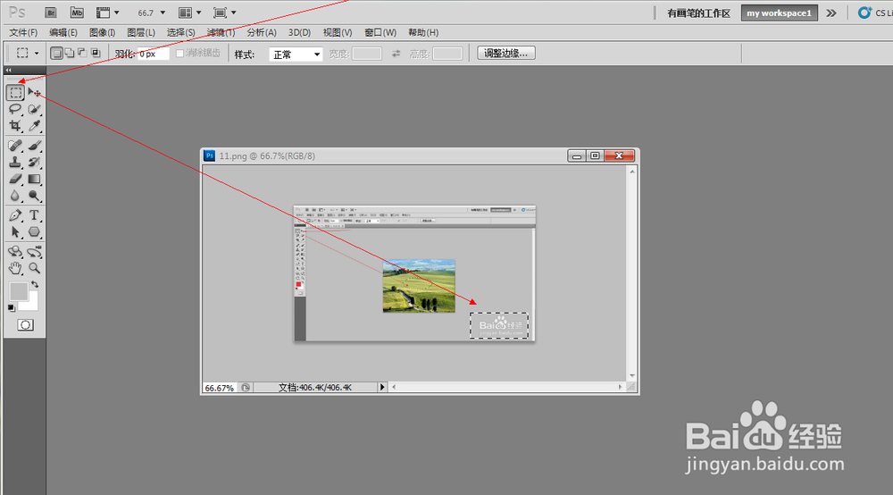
Task: Launch Mini Bridge from application bar
Action: pyautogui.click(x=77, y=13)
